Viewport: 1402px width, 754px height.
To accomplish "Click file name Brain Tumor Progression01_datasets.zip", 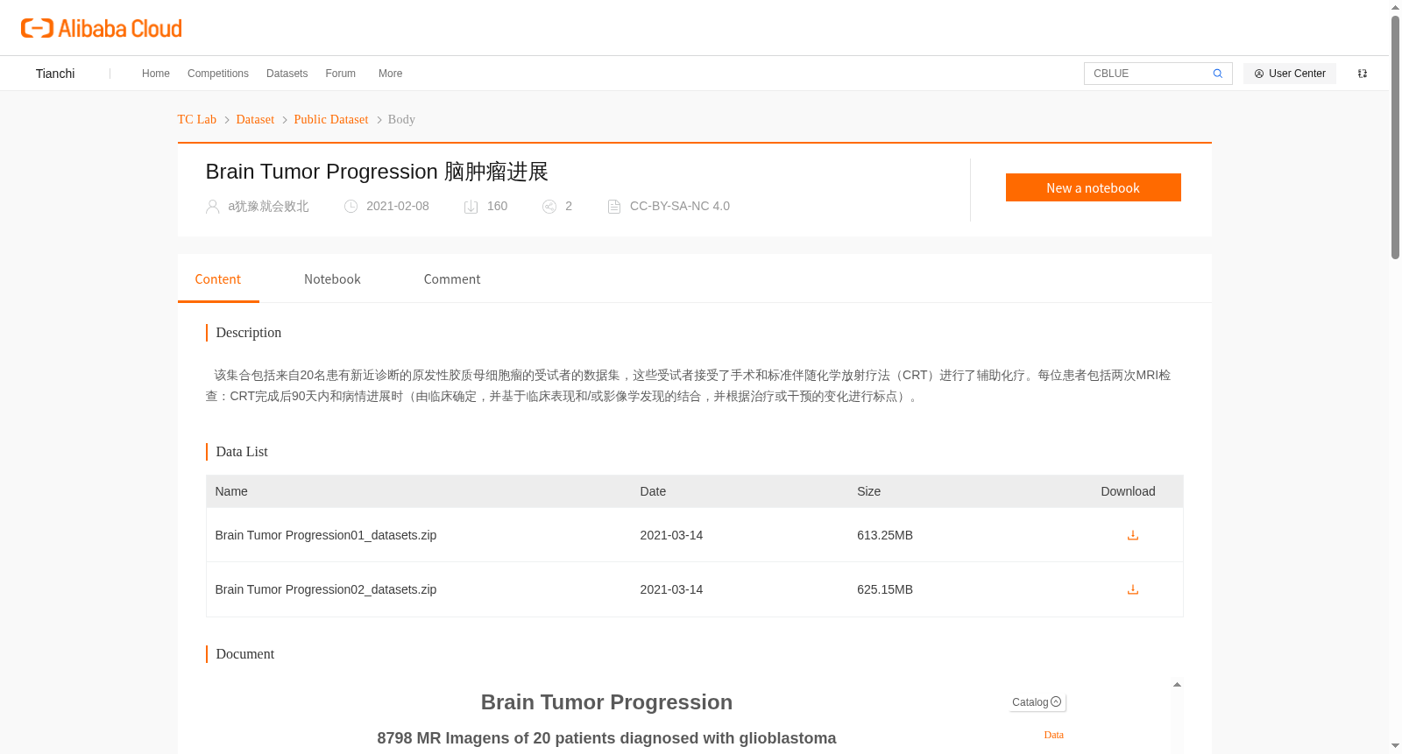I will 326,535.
